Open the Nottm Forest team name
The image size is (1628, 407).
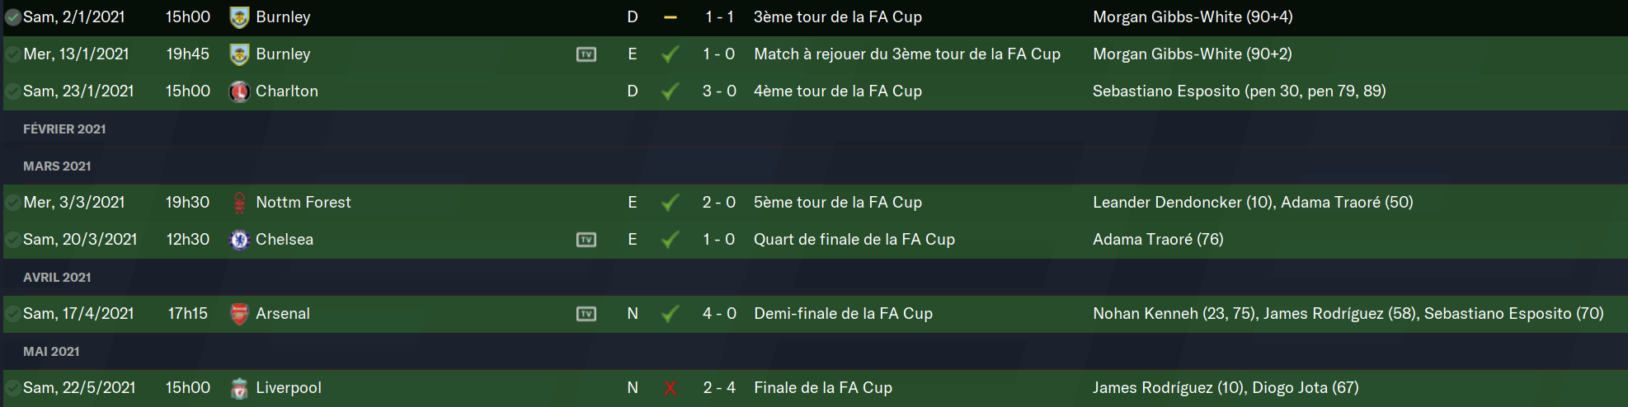click(303, 203)
